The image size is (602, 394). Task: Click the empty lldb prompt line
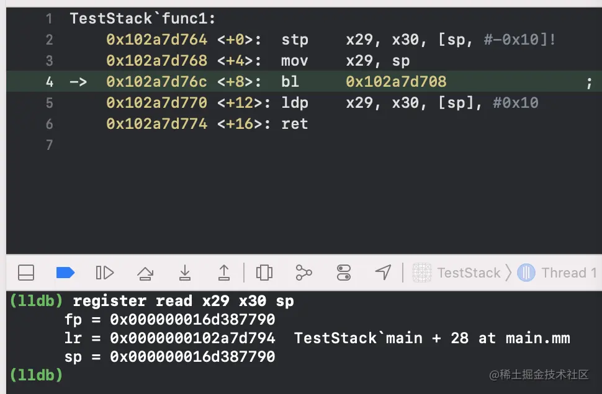tap(37, 375)
